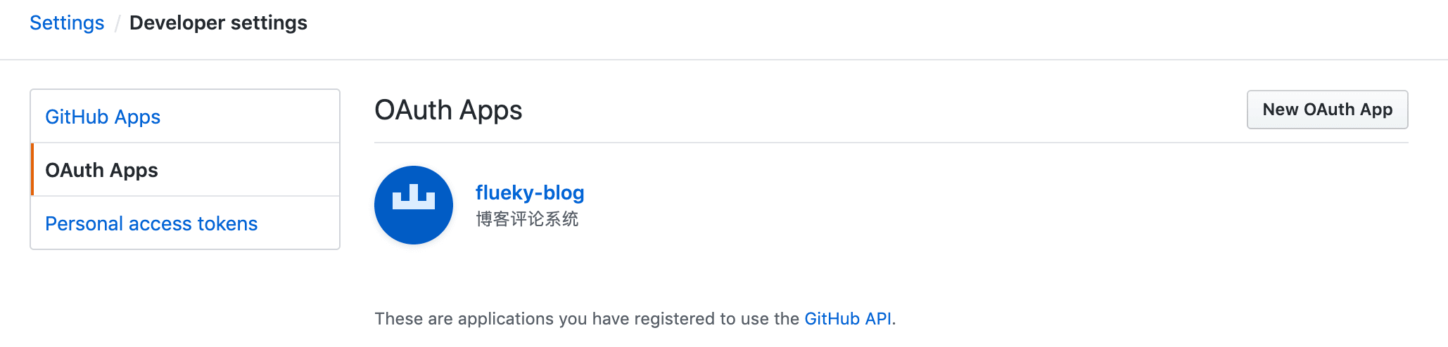Click the New OAuth App button
Viewport: 1448px width, 347px height.
[1327, 110]
